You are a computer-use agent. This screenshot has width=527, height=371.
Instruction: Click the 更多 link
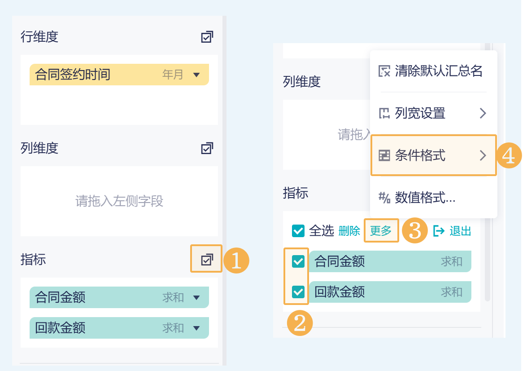[x=381, y=231]
